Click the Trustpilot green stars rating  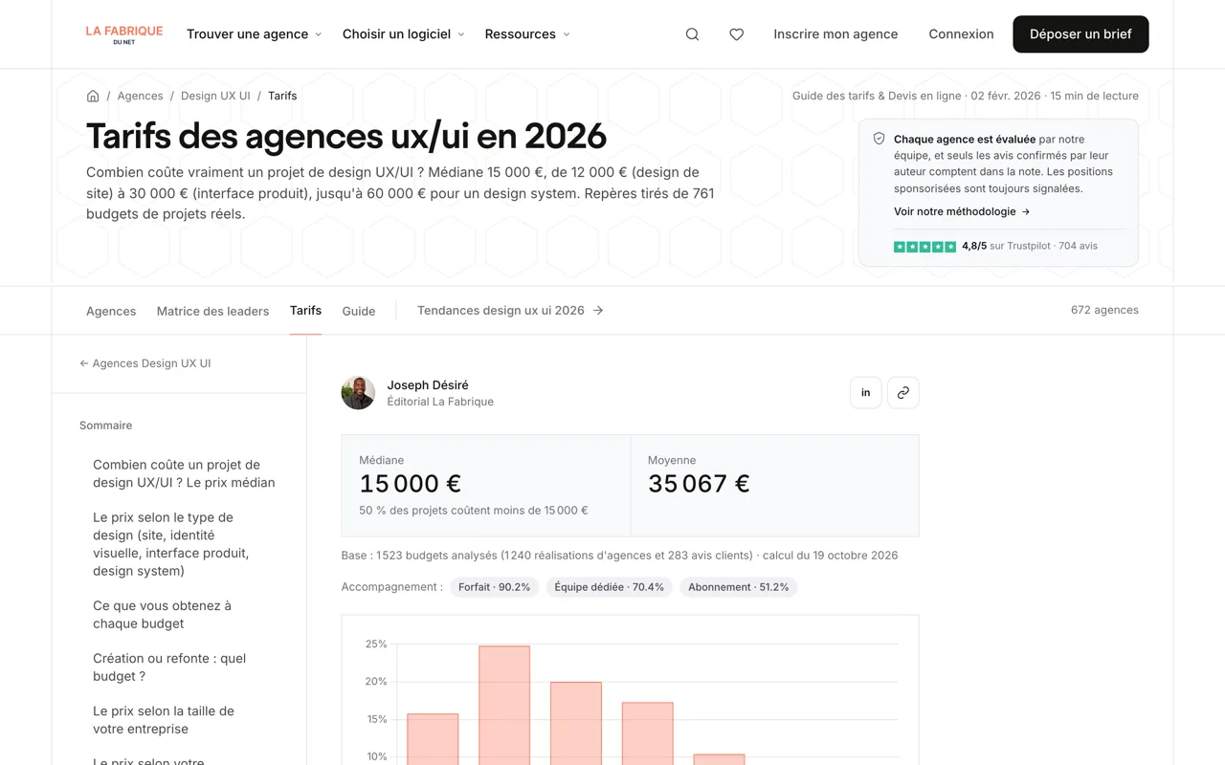(924, 247)
